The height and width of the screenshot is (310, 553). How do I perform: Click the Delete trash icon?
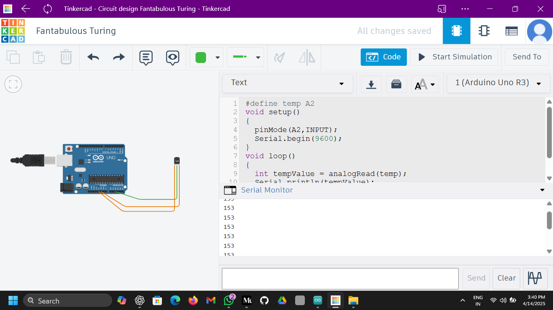[x=66, y=57]
